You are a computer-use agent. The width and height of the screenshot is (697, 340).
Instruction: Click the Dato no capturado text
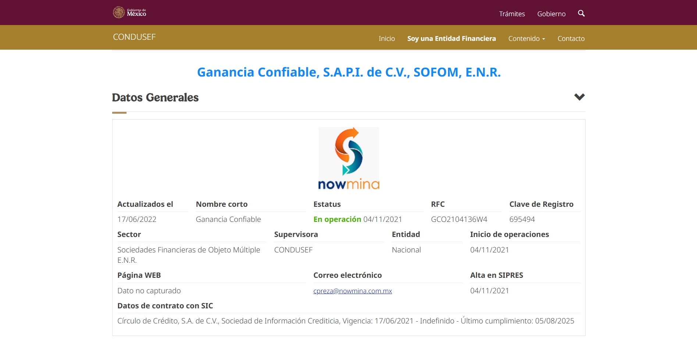149,291
